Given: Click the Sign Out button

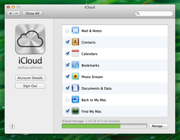Looking at the screenshot, I should (x=30, y=86).
